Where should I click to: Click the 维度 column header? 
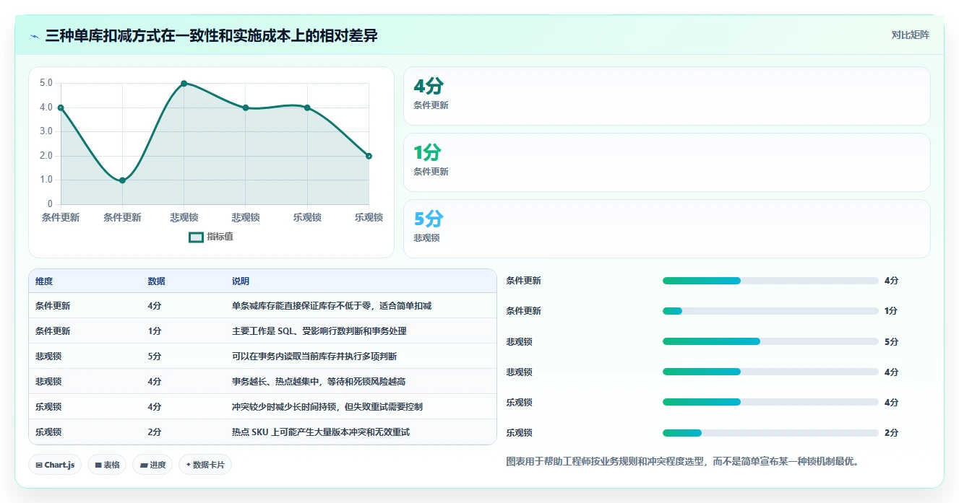(x=44, y=281)
